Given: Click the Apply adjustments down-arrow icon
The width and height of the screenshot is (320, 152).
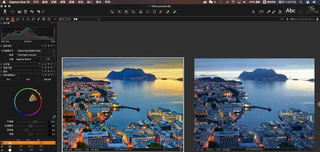Looking at the screenshot, I should coord(273,12).
